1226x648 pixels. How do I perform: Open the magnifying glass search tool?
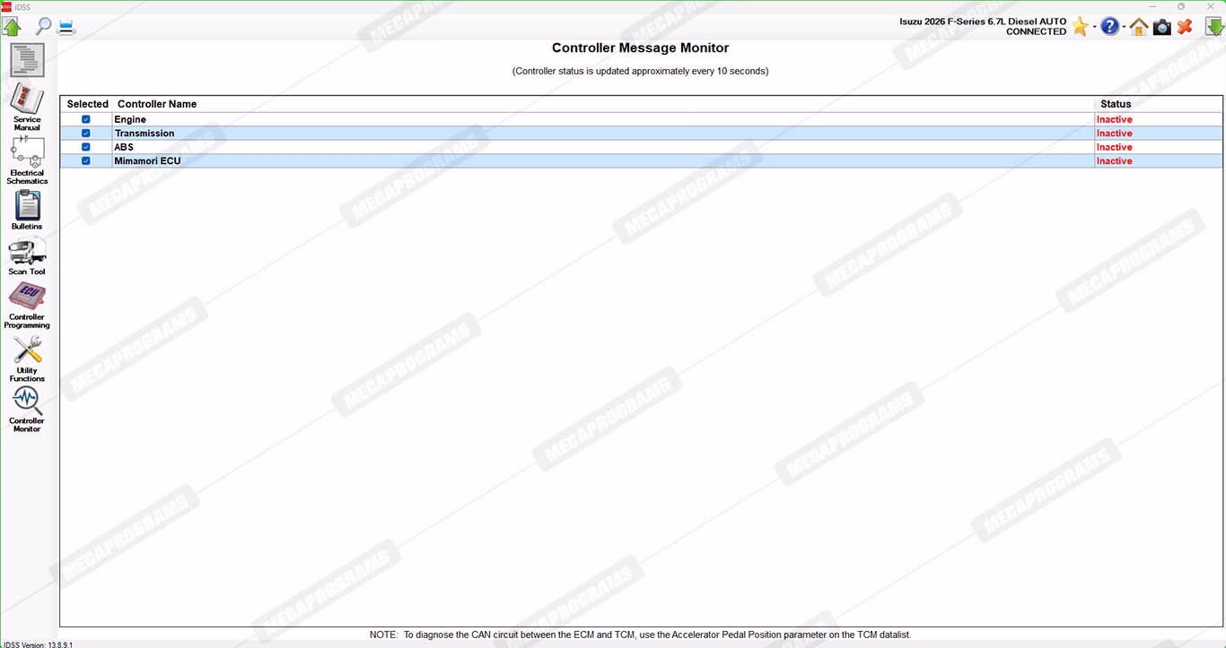42,26
